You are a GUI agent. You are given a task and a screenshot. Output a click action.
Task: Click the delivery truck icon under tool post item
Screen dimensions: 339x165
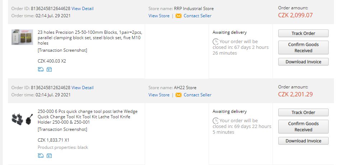(x=41, y=156)
